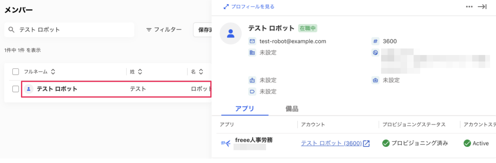Click the 姓 cell テスト in row

pyautogui.click(x=138, y=89)
